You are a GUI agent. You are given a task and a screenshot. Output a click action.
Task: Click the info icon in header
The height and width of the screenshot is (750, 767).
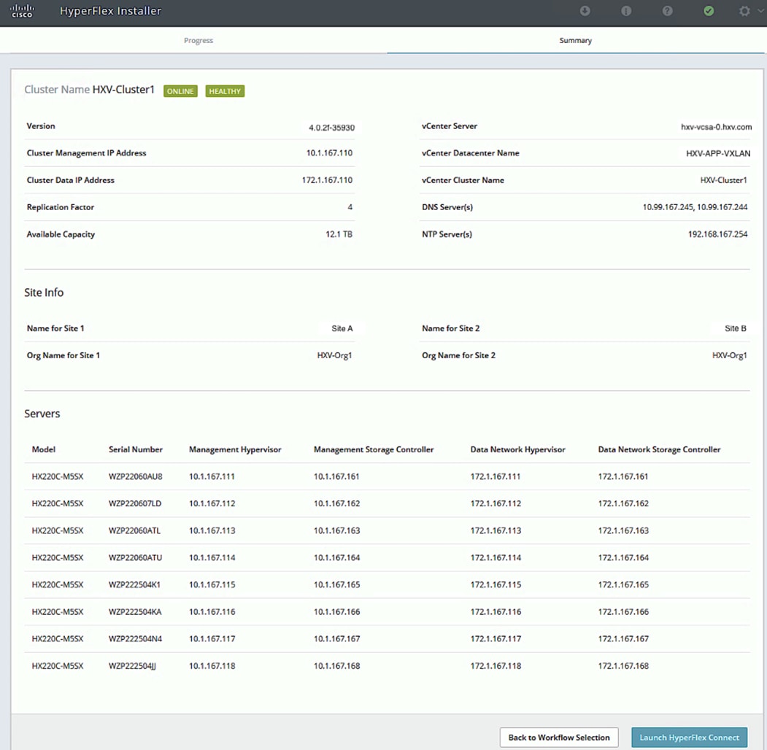[626, 11]
